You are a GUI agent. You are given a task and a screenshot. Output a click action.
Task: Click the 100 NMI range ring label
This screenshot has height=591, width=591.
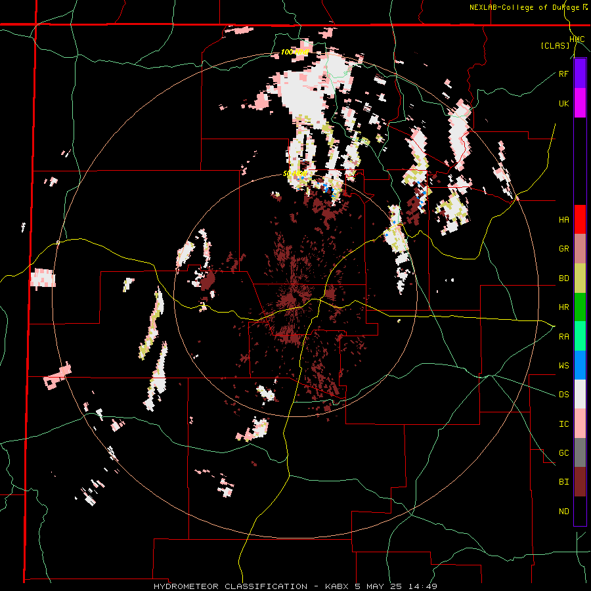pos(295,52)
